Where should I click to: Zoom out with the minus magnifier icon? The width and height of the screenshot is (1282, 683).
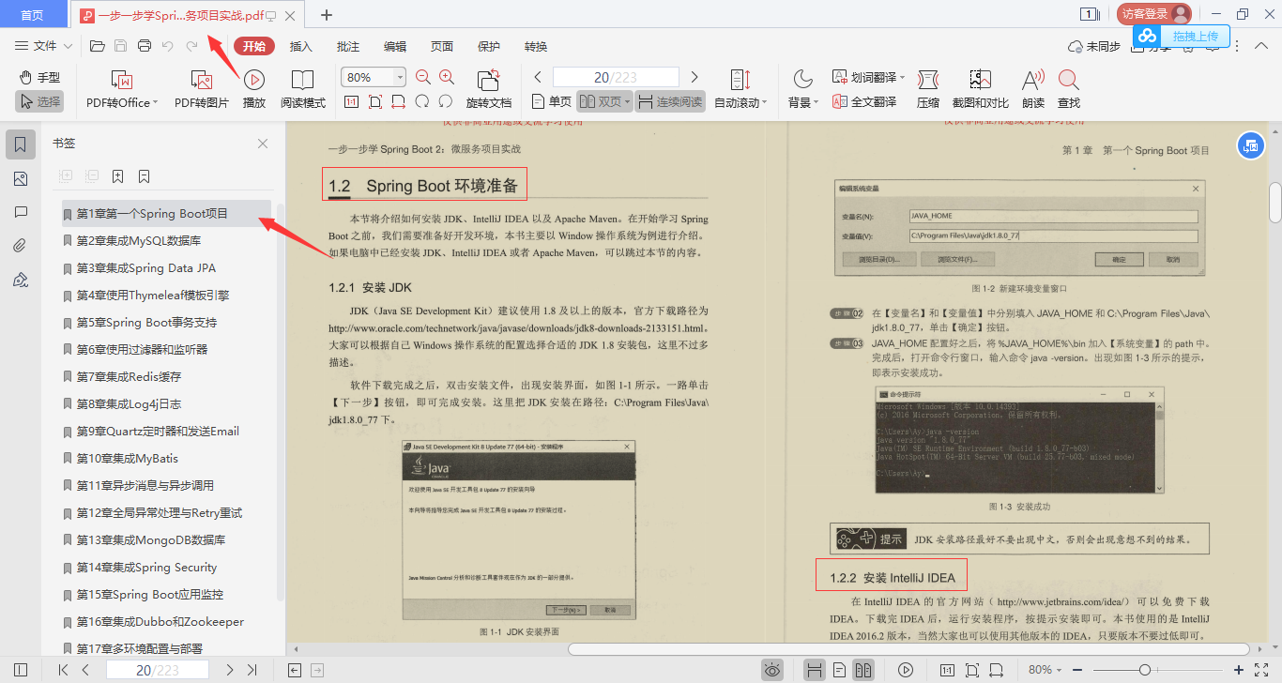pyautogui.click(x=423, y=78)
